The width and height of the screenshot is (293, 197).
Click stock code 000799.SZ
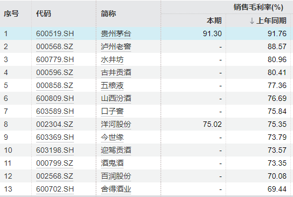[54, 163]
